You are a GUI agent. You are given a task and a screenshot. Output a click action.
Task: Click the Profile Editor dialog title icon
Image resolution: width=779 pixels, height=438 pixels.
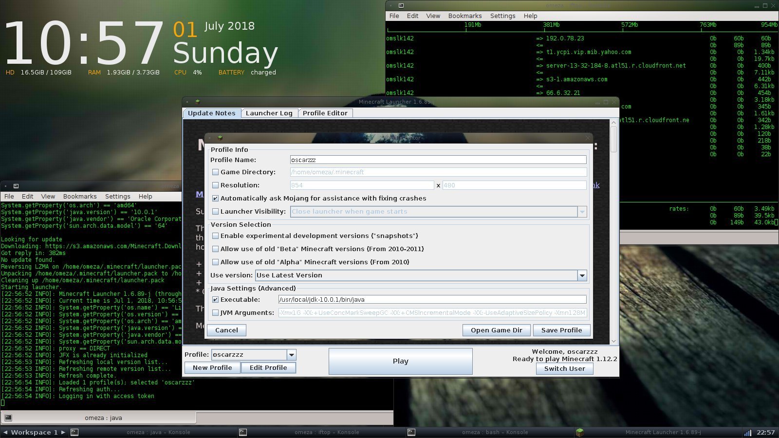coord(220,138)
